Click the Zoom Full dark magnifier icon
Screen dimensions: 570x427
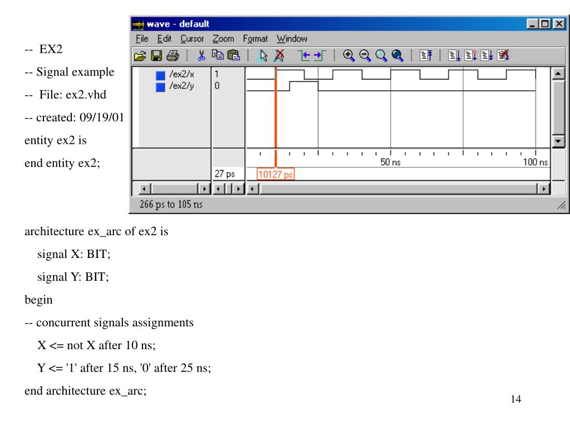[397, 56]
